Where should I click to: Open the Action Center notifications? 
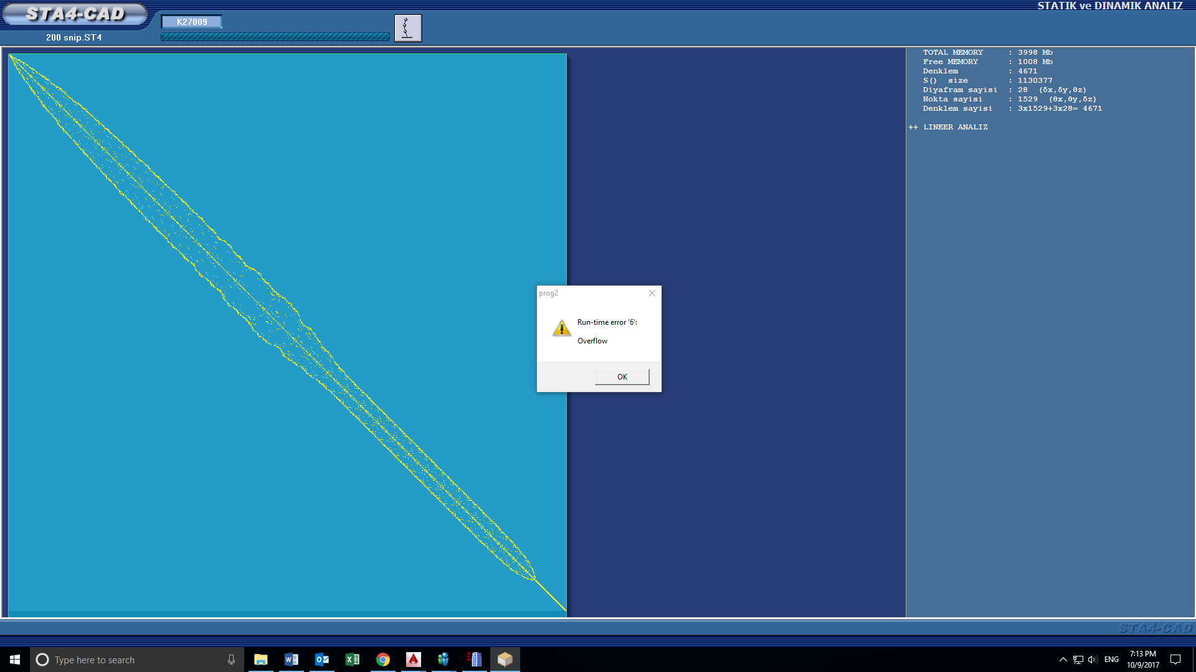pos(1175,660)
